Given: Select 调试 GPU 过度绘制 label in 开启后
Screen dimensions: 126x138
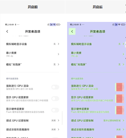Looking at the screenshot, I should point(82,120).
